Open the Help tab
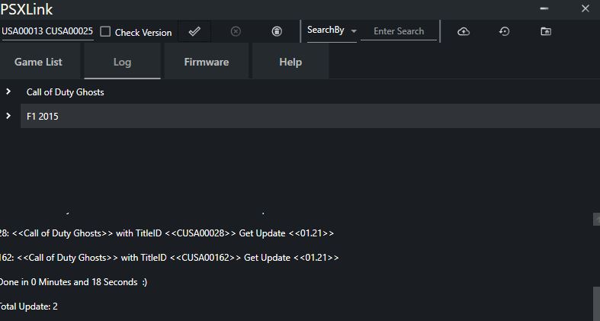The height and width of the screenshot is (321, 600). pos(290,62)
